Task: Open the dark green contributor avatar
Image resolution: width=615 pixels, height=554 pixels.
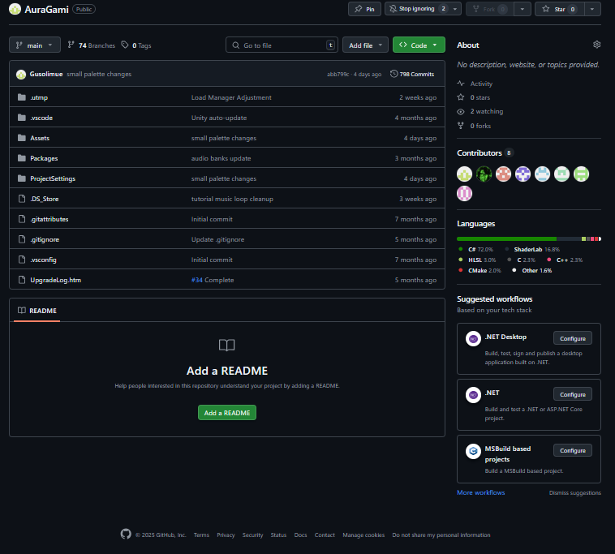Action: pyautogui.click(x=484, y=174)
